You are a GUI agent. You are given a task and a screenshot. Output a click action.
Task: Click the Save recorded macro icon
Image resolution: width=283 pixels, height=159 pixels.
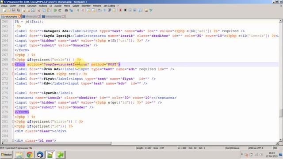click(x=140, y=10)
